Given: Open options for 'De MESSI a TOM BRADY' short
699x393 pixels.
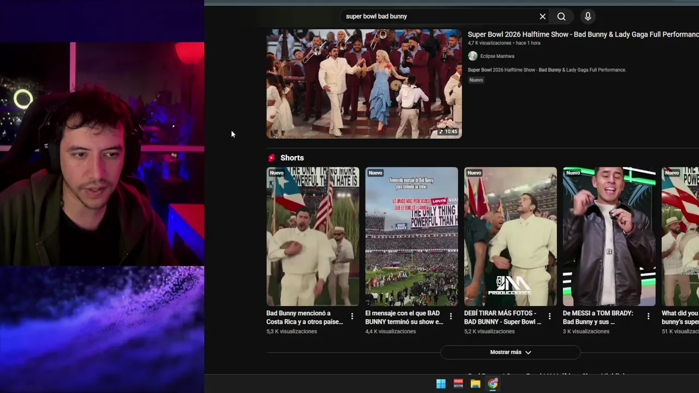Looking at the screenshot, I should [649, 317].
